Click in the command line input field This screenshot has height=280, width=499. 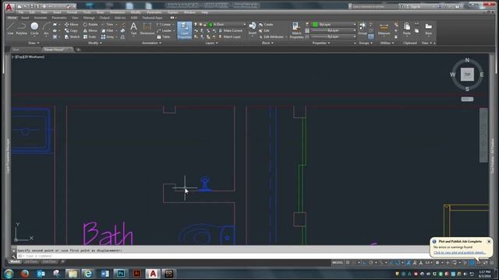223,256
